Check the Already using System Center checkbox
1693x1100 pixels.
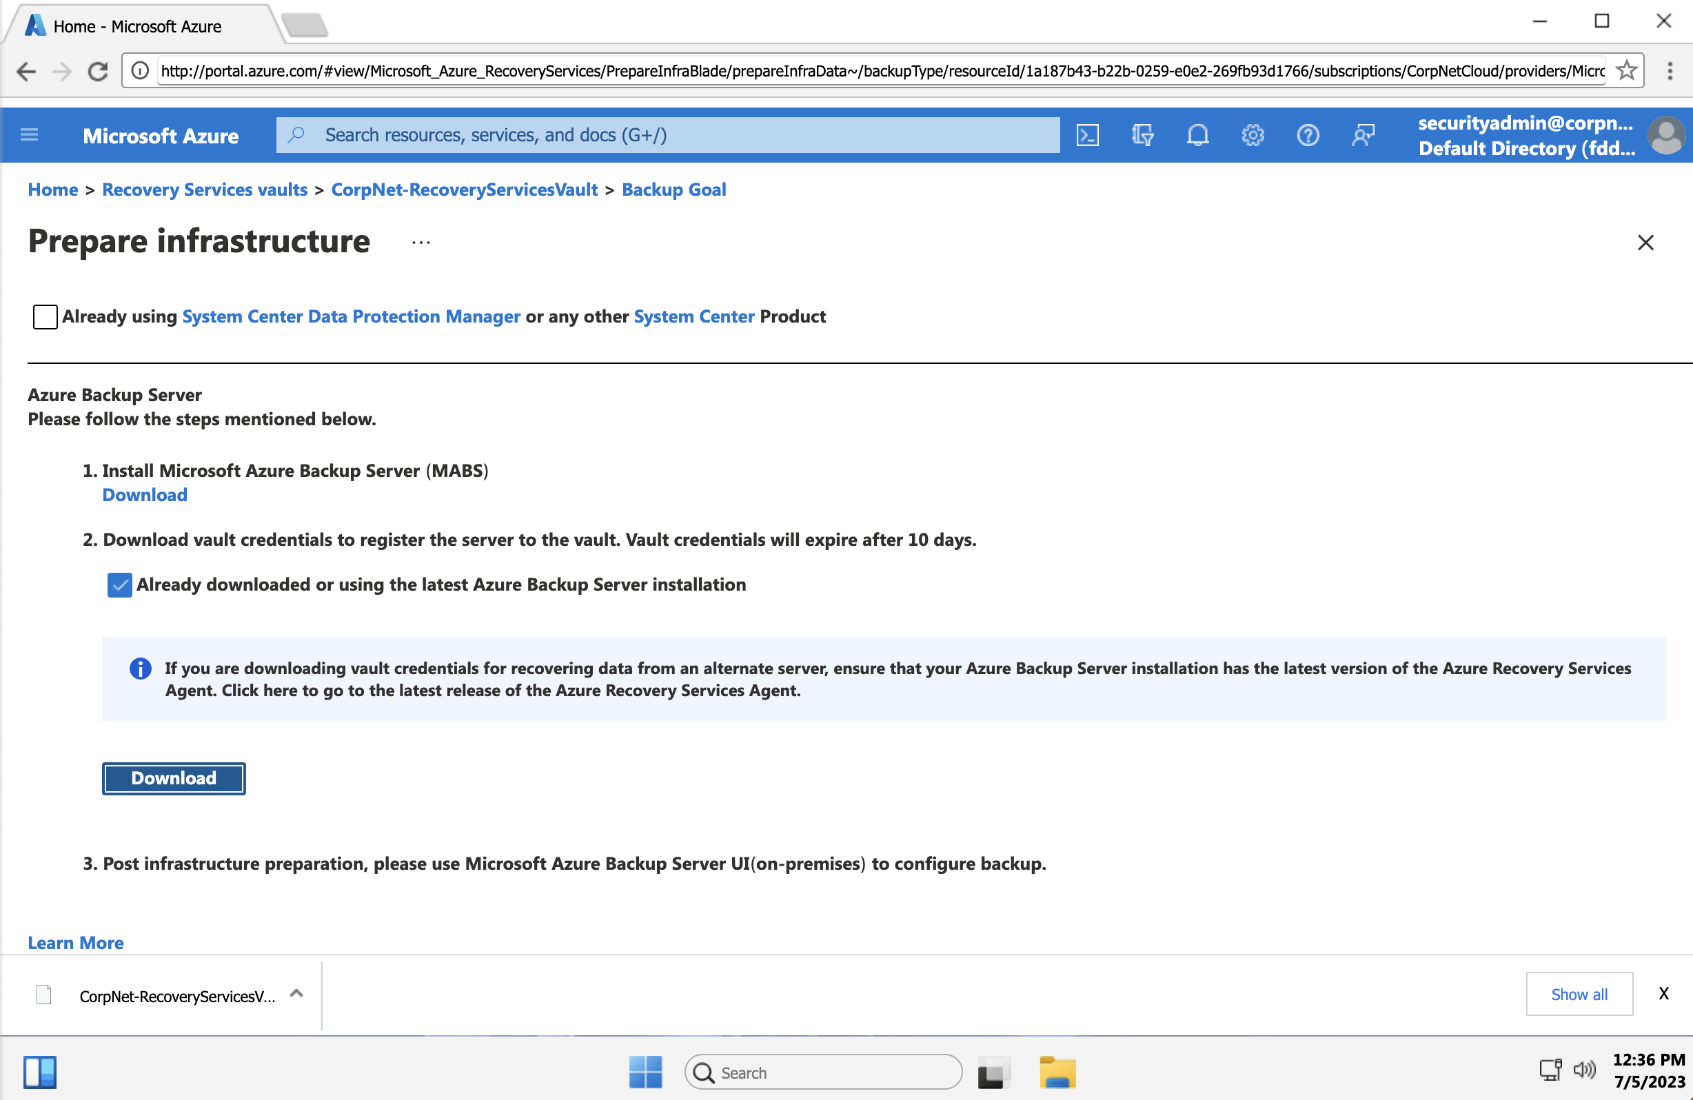click(45, 317)
